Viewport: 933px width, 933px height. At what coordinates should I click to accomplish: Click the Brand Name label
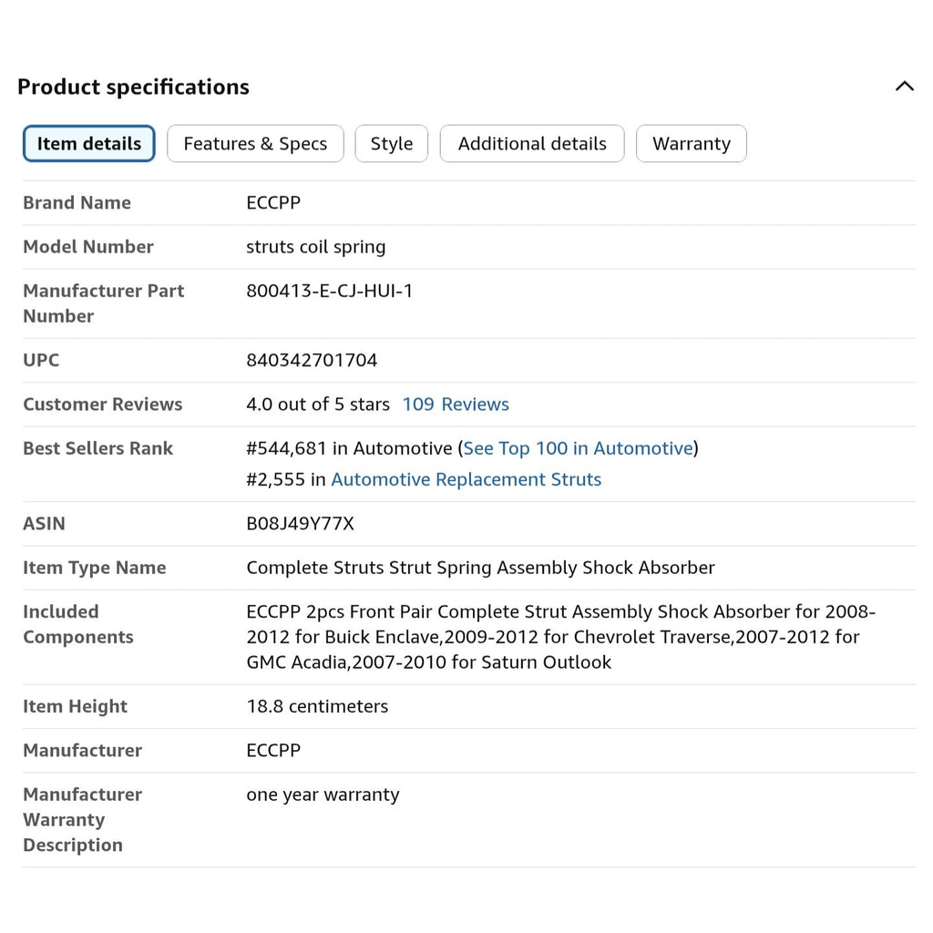[x=77, y=203]
